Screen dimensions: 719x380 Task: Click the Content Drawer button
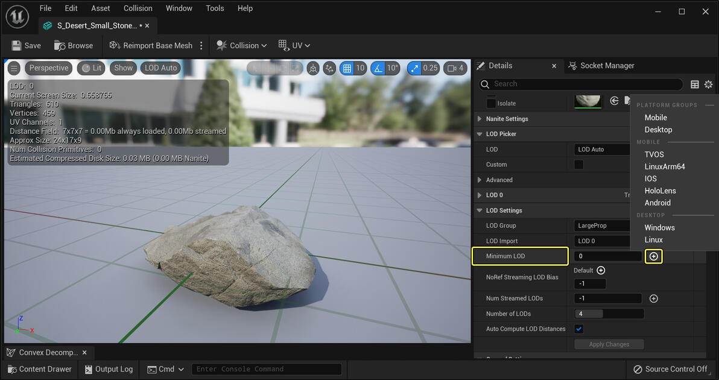(x=40, y=369)
